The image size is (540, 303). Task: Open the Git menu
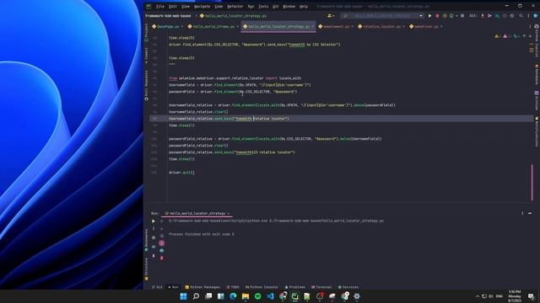tap(276, 6)
